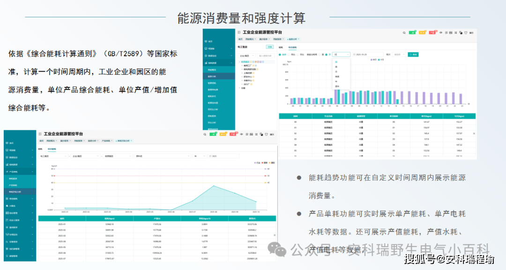Open the 电工集团 dropdown in line-chart dashboard
506x270 pixels.
coord(53,156)
